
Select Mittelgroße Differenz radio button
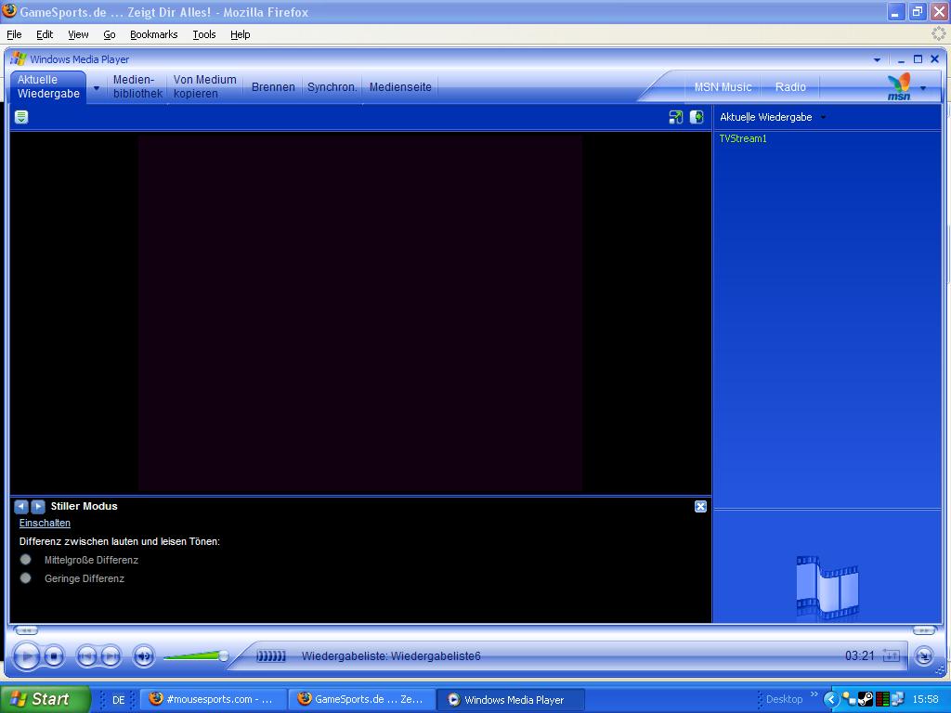pos(26,560)
